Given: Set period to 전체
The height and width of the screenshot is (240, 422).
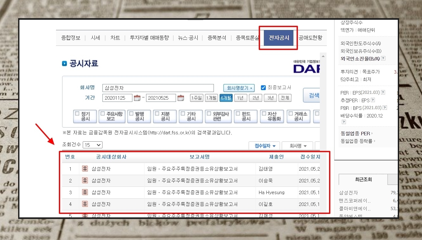Looking at the screenshot, I should pos(285,98).
